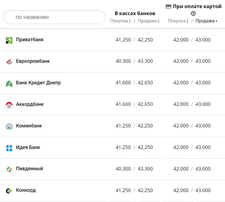Click the Аккордбанк logo icon
225x202 pixels.
9,105
